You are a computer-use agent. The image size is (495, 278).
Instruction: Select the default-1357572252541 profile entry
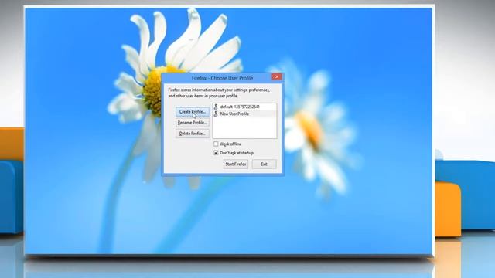(x=244, y=107)
